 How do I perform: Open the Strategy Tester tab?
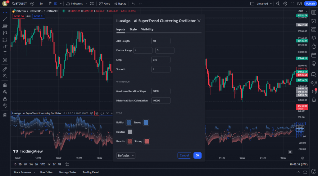[x=67, y=172]
